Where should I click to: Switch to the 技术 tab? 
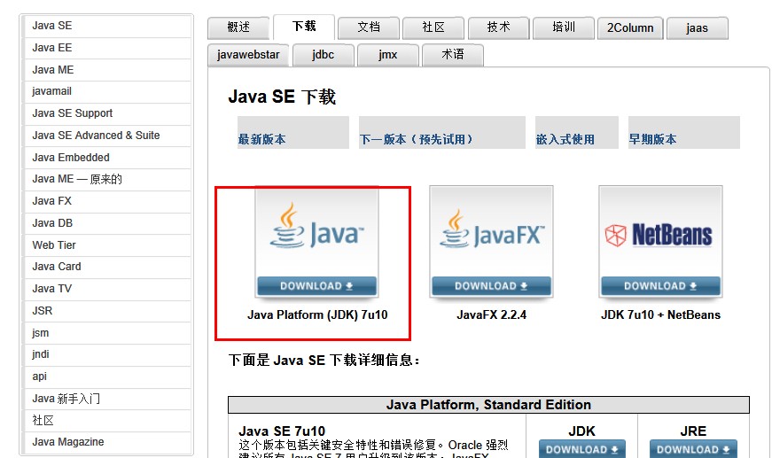coord(498,27)
